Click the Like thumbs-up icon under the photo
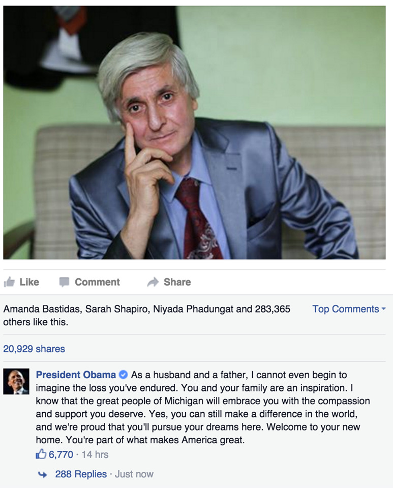393x488 pixels. pos(9,282)
